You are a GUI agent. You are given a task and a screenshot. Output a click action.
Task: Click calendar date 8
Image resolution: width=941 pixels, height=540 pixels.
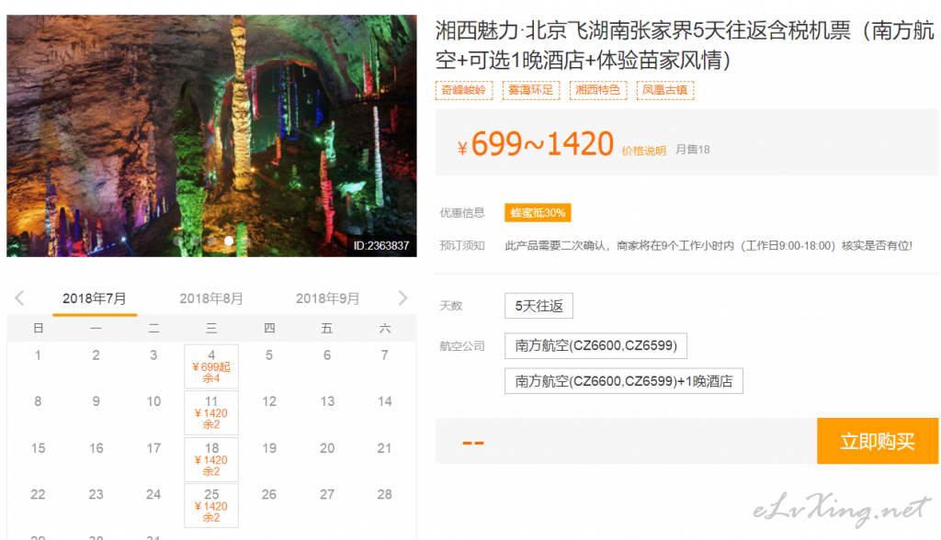38,401
